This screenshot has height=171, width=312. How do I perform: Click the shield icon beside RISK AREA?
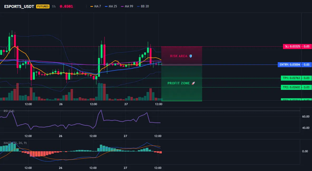click(x=191, y=56)
